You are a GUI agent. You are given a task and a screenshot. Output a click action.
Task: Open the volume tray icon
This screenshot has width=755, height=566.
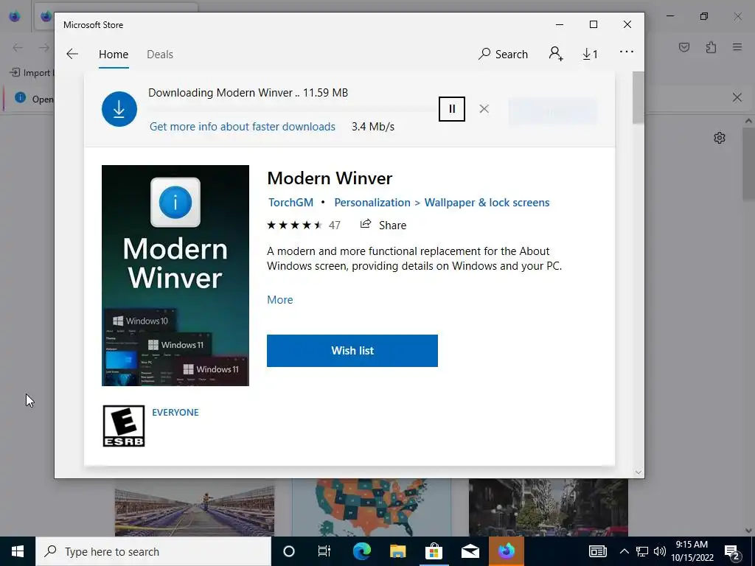click(660, 551)
